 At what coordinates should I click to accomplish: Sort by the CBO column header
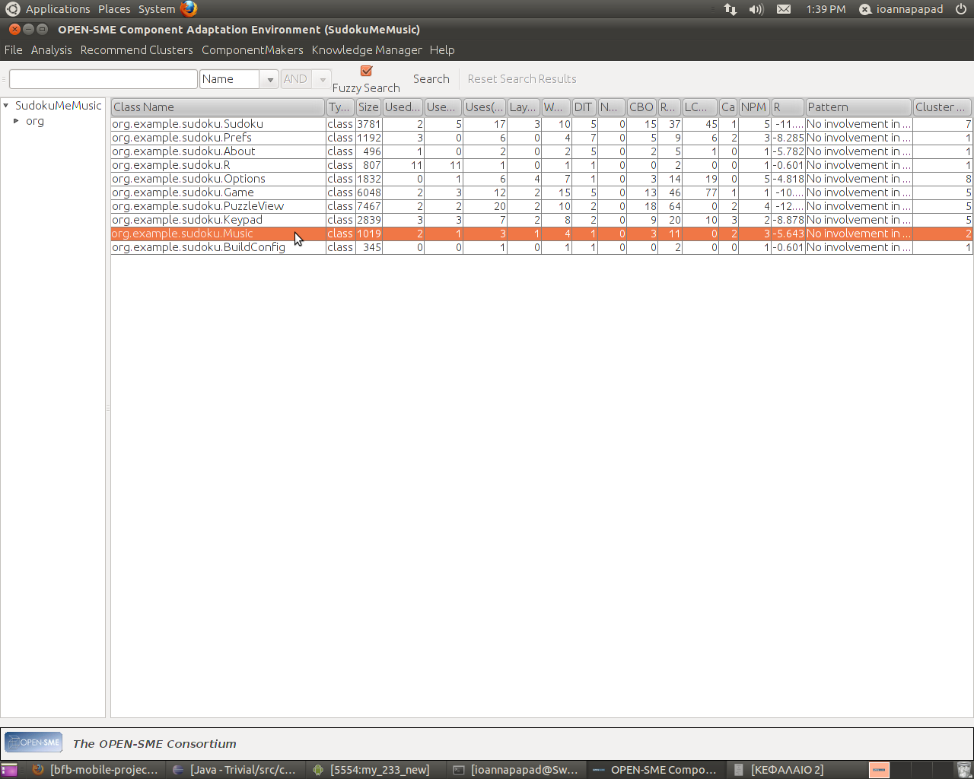coord(641,107)
